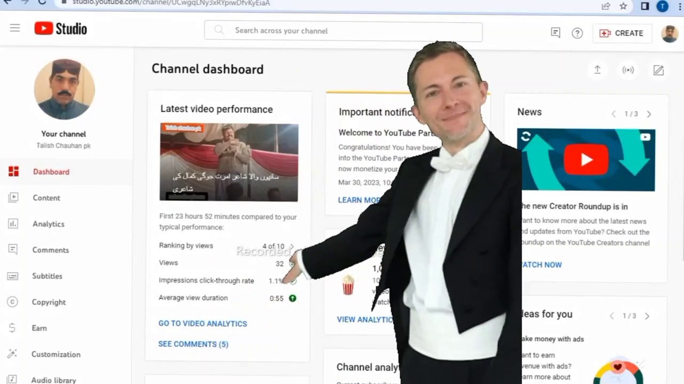Click the create post pencil icon
Viewport: 684px width, 384px height.
[658, 70]
